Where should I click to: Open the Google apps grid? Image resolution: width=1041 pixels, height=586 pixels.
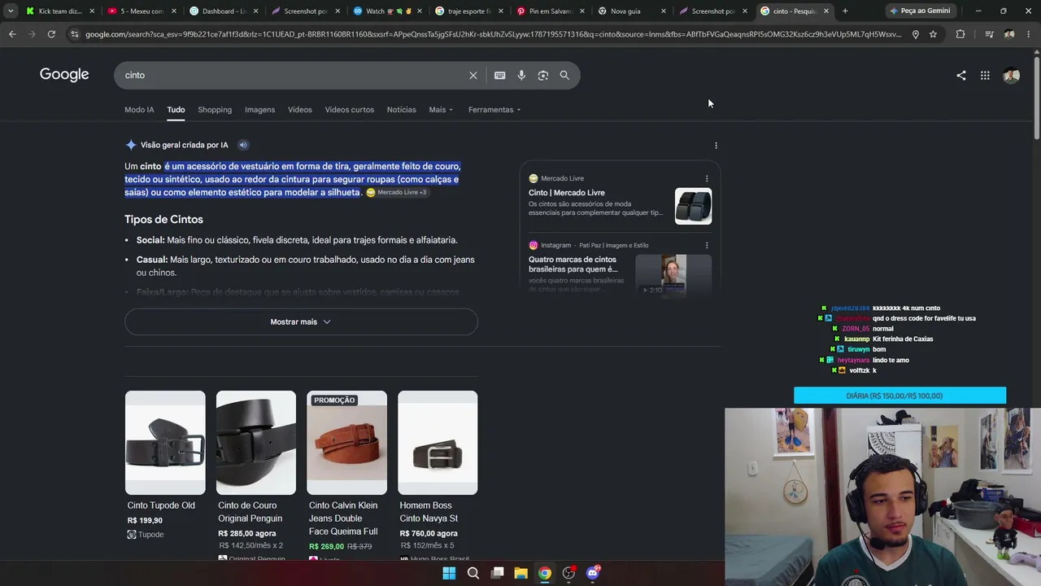click(x=985, y=76)
